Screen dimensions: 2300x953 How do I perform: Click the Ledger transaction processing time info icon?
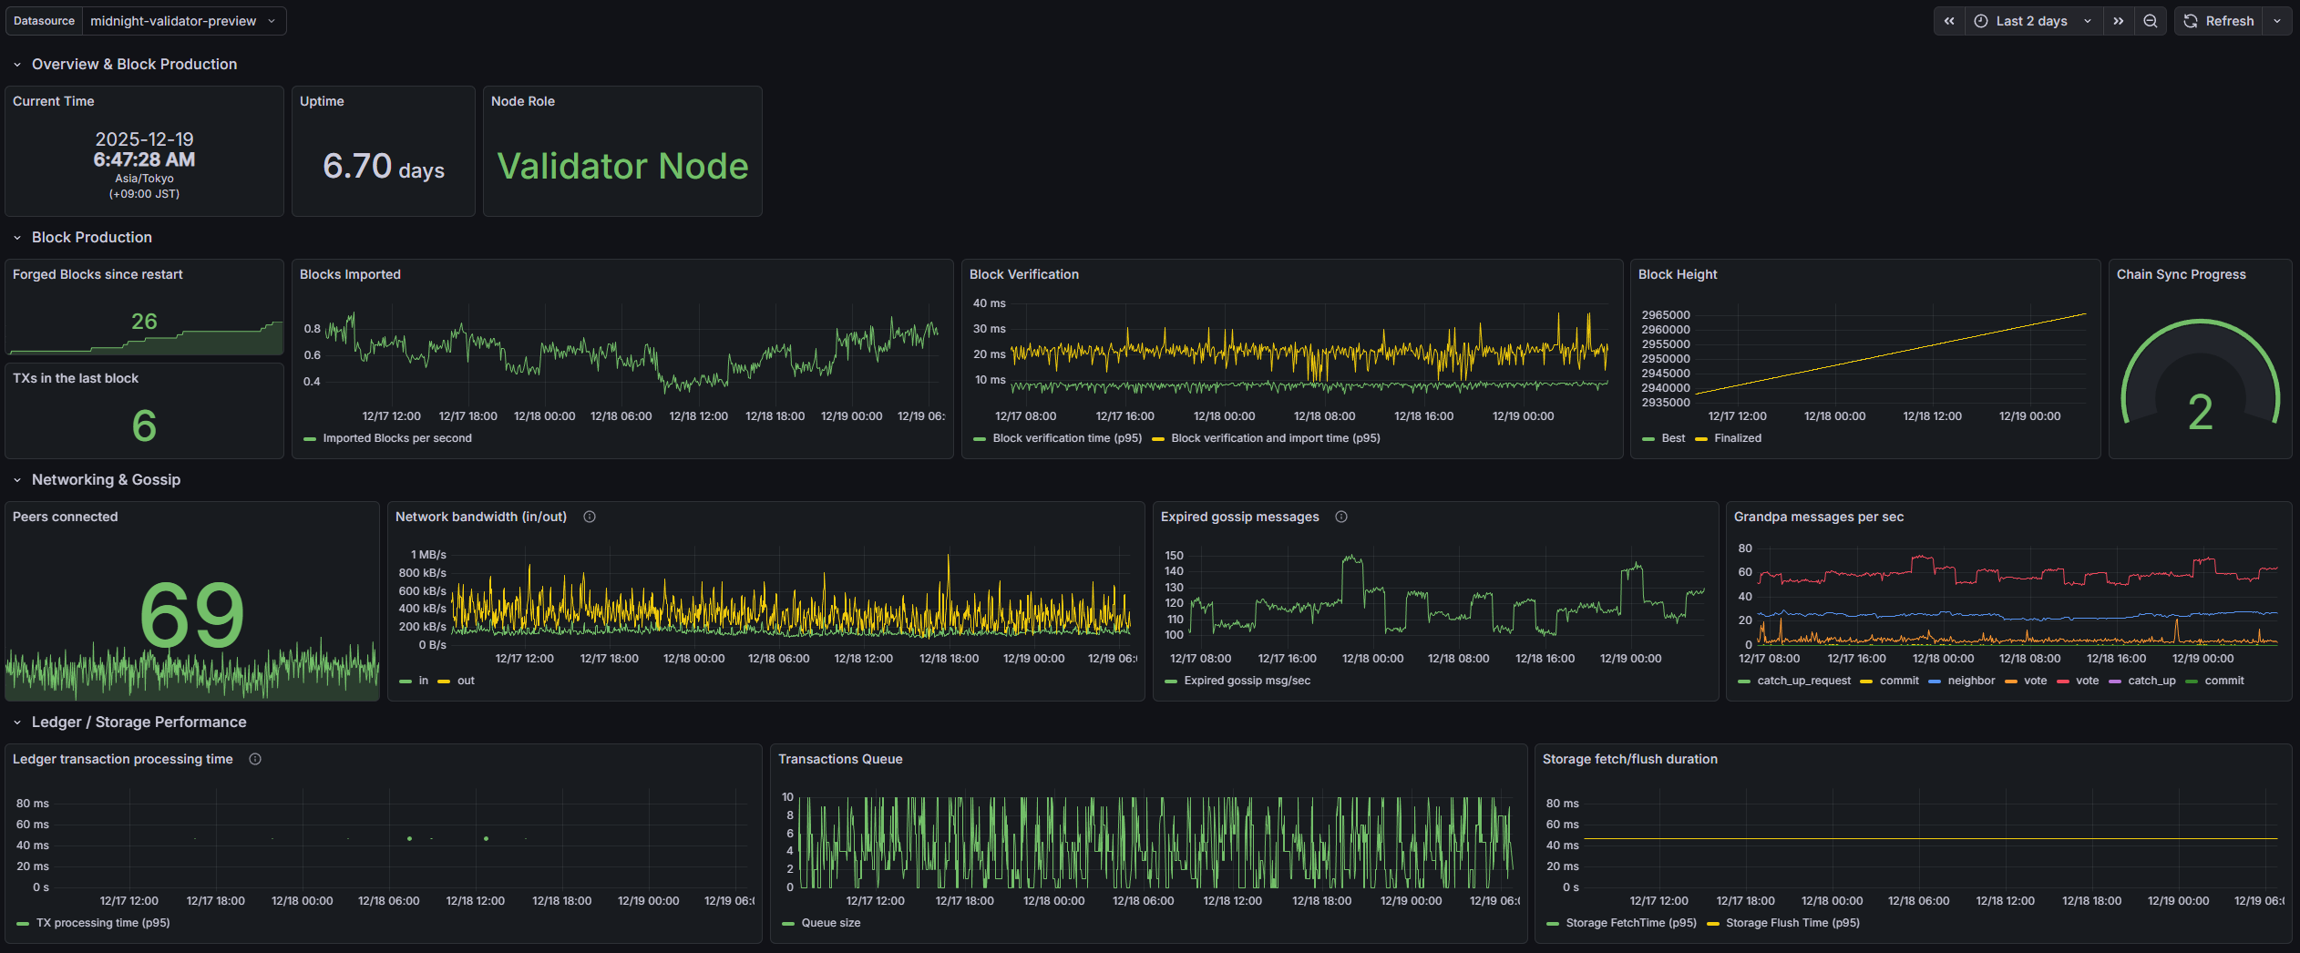coord(255,758)
